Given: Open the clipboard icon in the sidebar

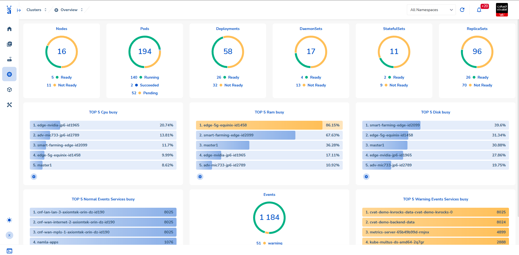Looking at the screenshot, I should coord(9,44).
